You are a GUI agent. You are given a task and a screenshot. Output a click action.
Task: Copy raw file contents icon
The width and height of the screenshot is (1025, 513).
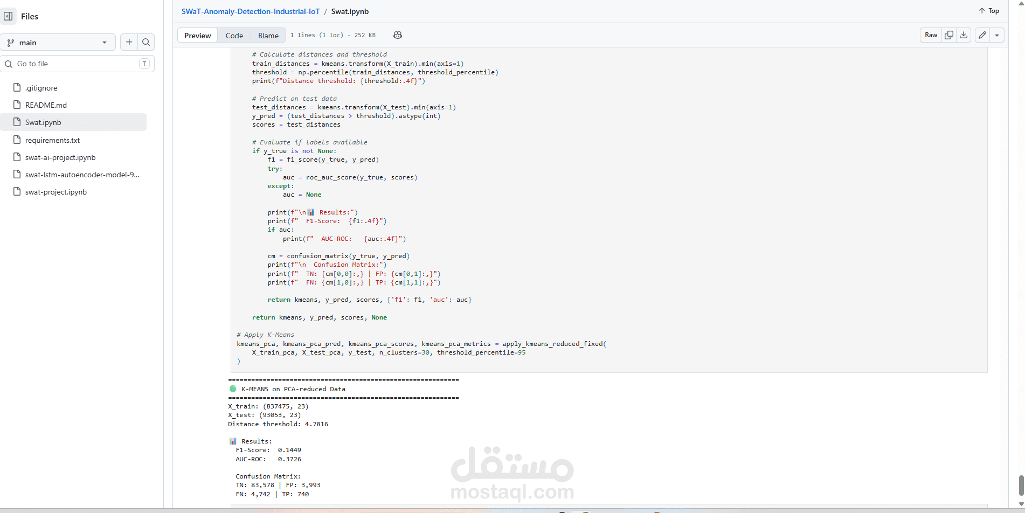pyautogui.click(x=949, y=35)
